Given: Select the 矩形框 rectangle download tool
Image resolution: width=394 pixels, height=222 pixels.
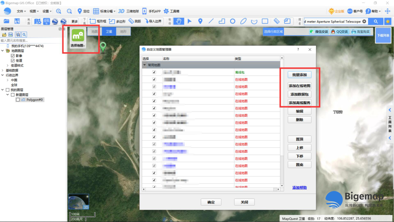Looking at the screenshot, I should [x=98, y=22].
